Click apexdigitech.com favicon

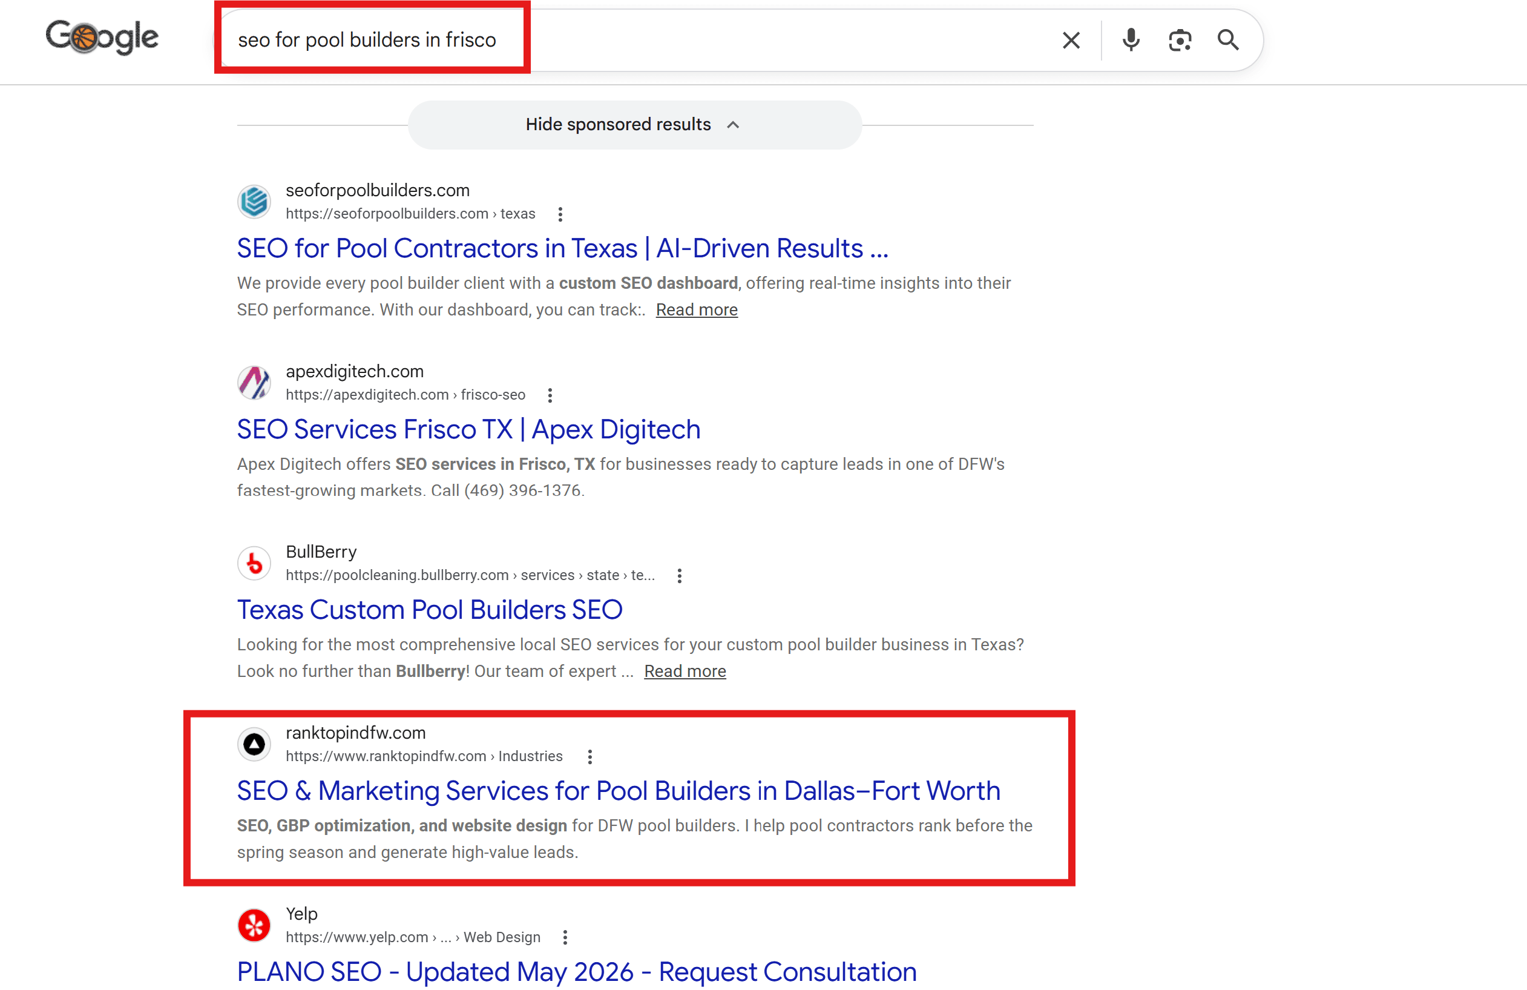click(254, 383)
